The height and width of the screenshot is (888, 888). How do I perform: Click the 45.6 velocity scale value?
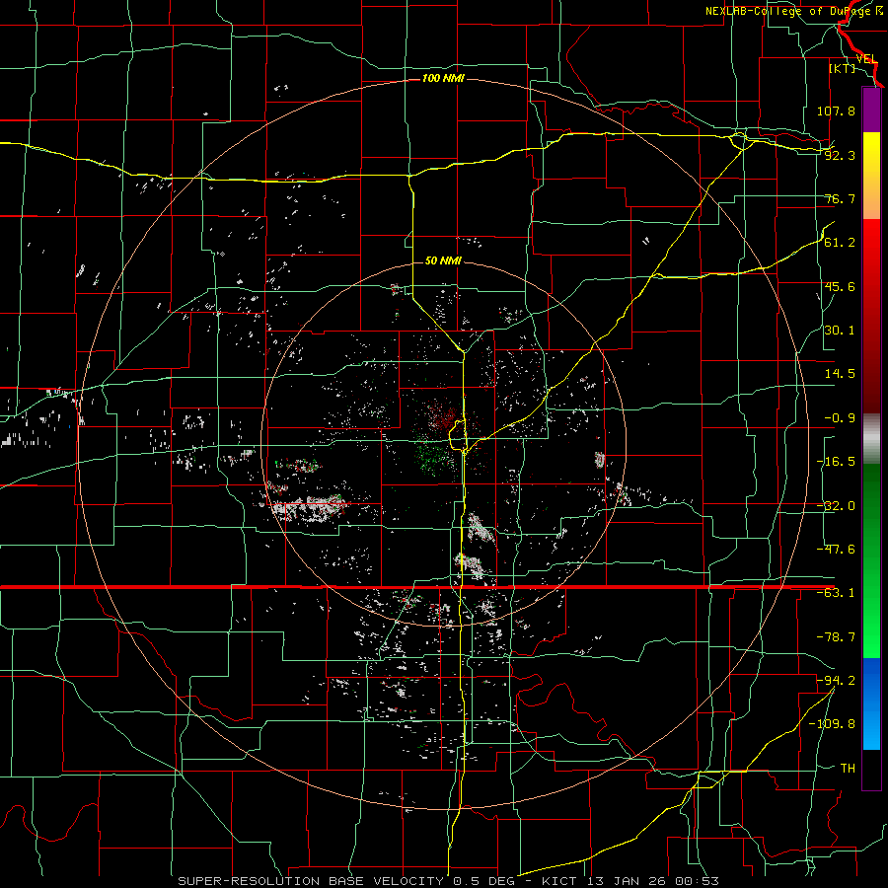pos(840,286)
